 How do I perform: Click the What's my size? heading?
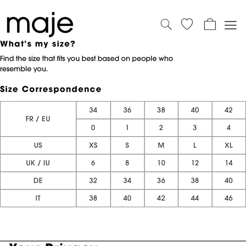38,44
